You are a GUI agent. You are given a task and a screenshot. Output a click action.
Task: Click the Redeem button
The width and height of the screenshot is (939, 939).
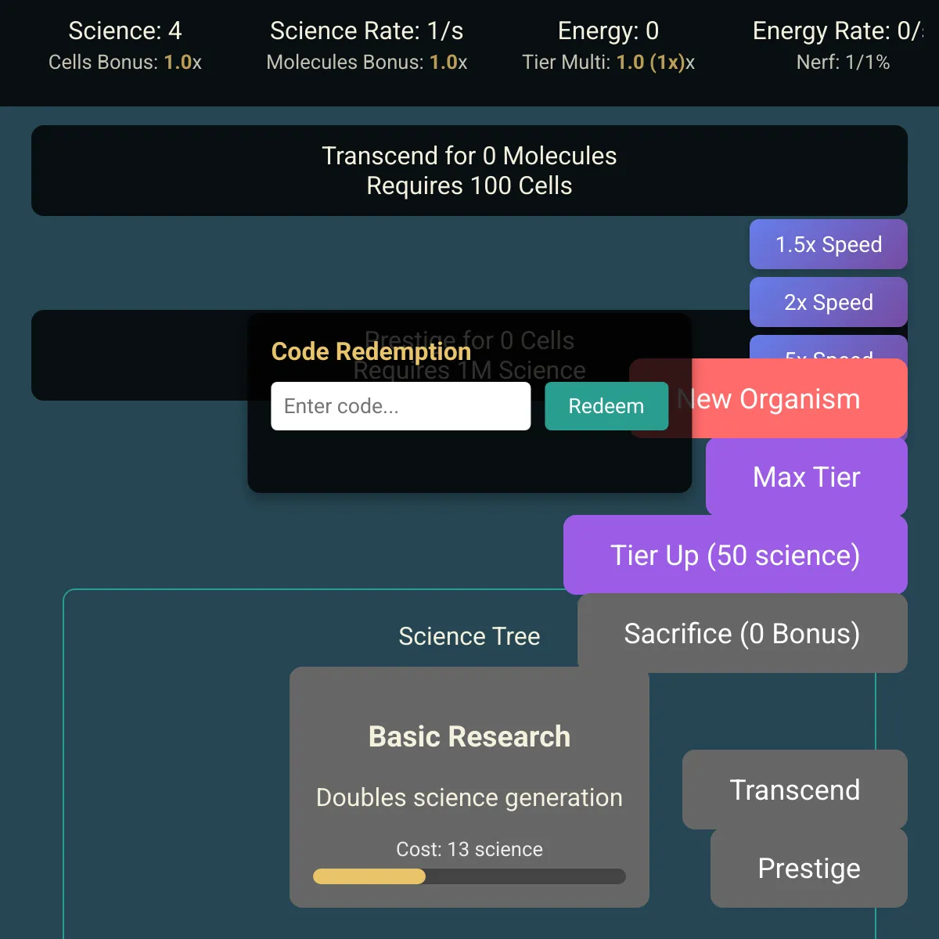click(606, 406)
